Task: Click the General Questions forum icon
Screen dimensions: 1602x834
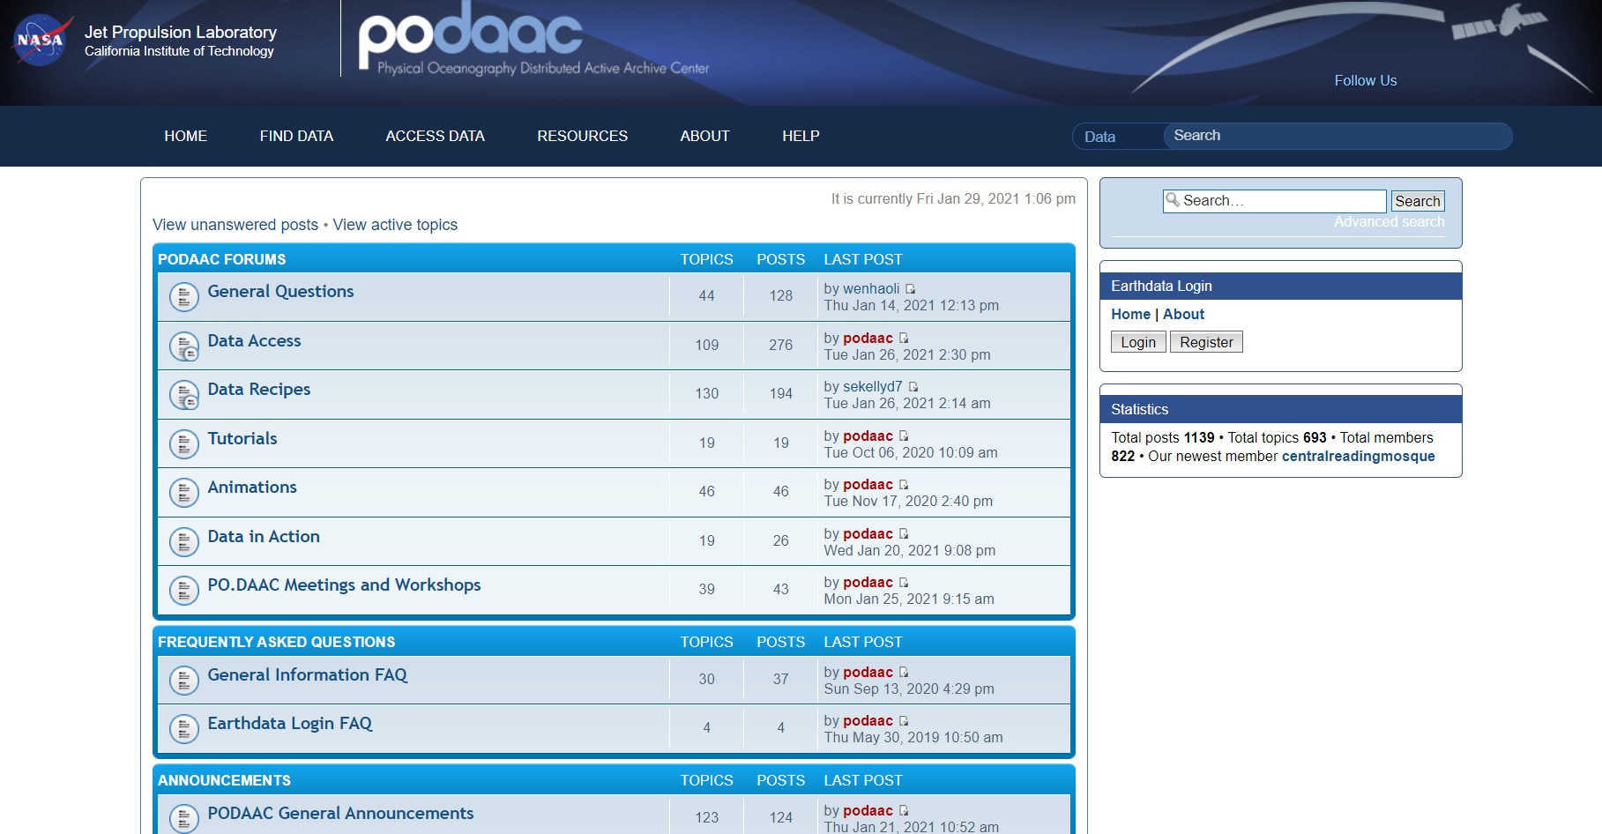Action: pyautogui.click(x=183, y=297)
